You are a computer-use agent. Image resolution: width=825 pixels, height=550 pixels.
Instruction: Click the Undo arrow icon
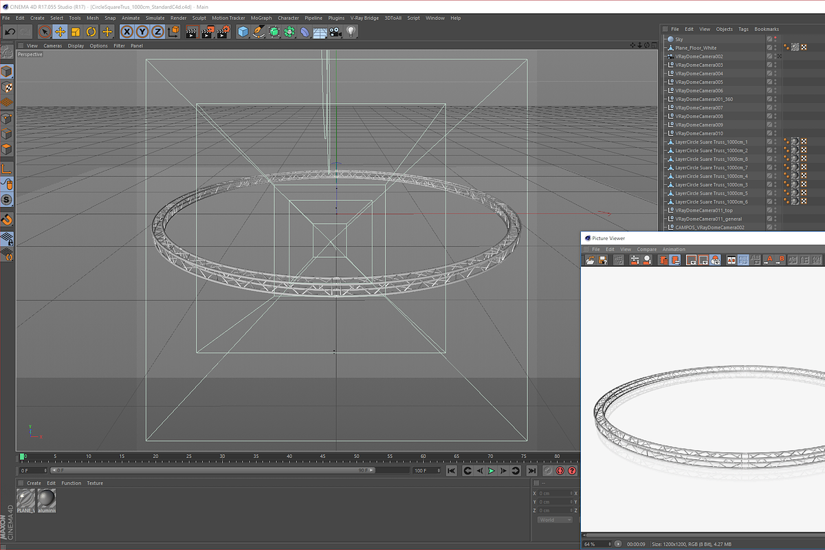coord(10,32)
